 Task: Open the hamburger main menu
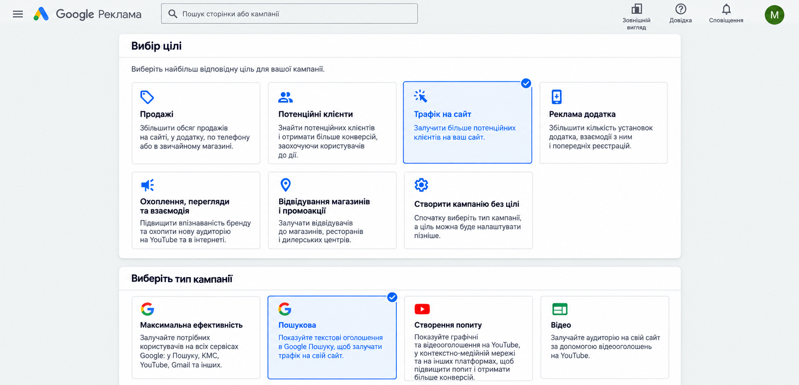[x=18, y=14]
